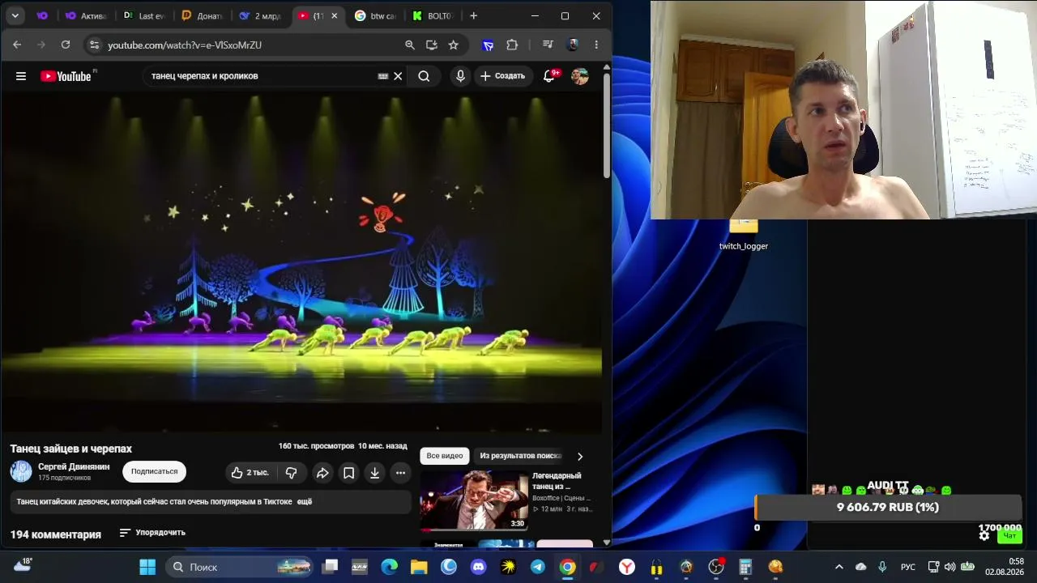Expand the video description with ещё
Viewport: 1037px width, 583px height.
(305, 502)
